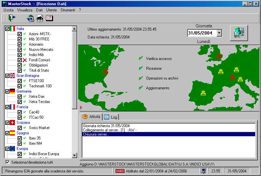261x176 pixels.
Task: Open the ? help menu
Action: point(80,10)
